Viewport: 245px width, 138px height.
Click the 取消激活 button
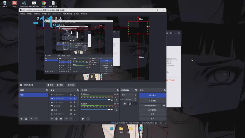pos(71,85)
